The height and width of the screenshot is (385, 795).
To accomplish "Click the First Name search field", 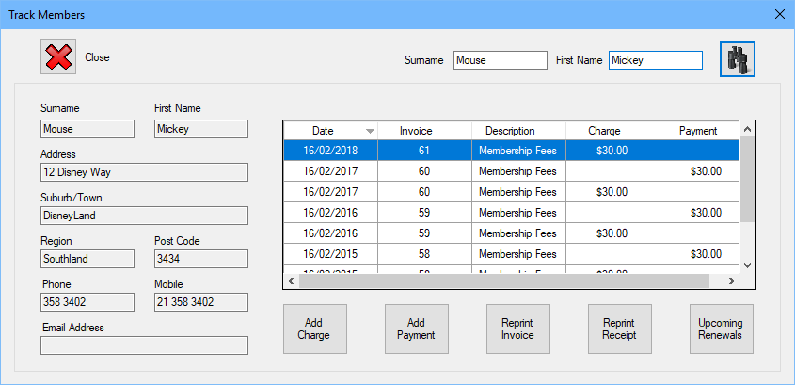I will [655, 60].
